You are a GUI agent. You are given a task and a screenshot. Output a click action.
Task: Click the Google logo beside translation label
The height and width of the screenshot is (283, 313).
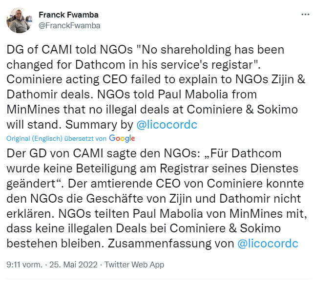click(x=122, y=138)
